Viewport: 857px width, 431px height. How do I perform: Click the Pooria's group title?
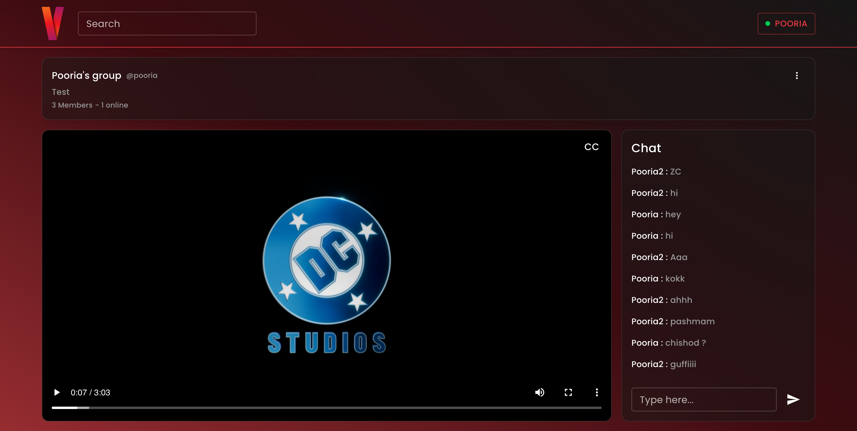(x=87, y=75)
